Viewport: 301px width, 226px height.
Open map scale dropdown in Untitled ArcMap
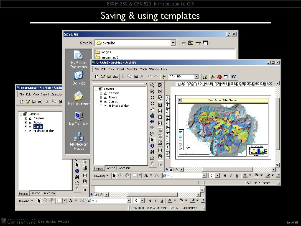pyautogui.click(x=196, y=77)
